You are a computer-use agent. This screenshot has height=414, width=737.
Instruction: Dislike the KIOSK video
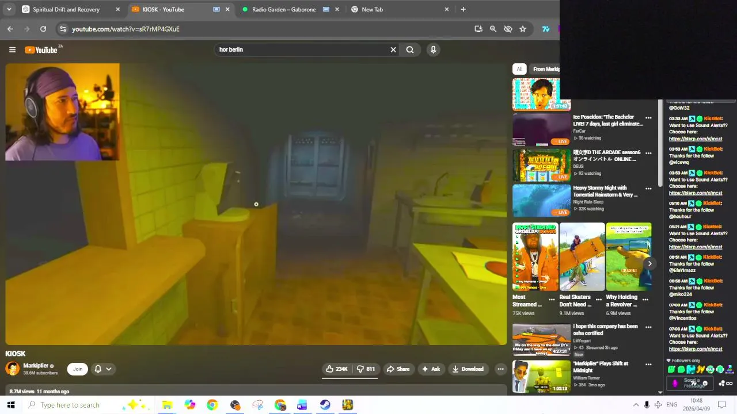(x=366, y=369)
